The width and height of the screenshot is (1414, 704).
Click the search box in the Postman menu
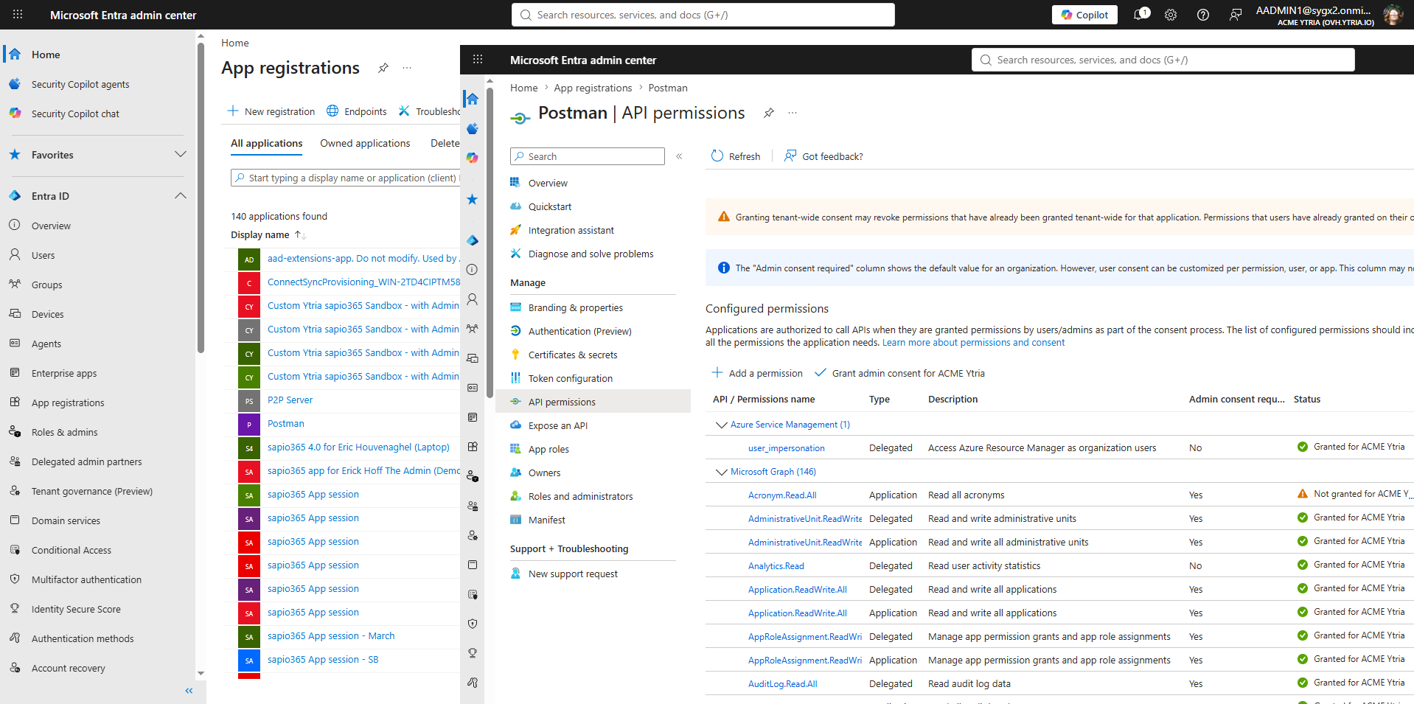587,156
